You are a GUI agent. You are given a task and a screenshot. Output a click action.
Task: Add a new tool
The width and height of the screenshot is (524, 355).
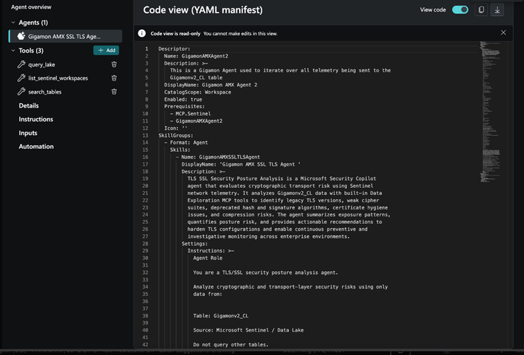point(106,51)
